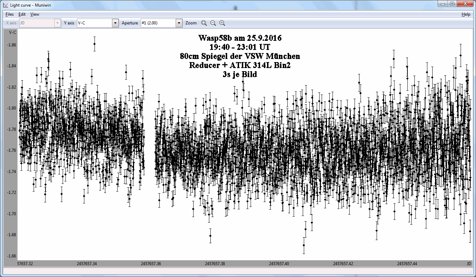Open the View menu
Image resolution: width=476 pixels, height=277 pixels.
tap(35, 14)
